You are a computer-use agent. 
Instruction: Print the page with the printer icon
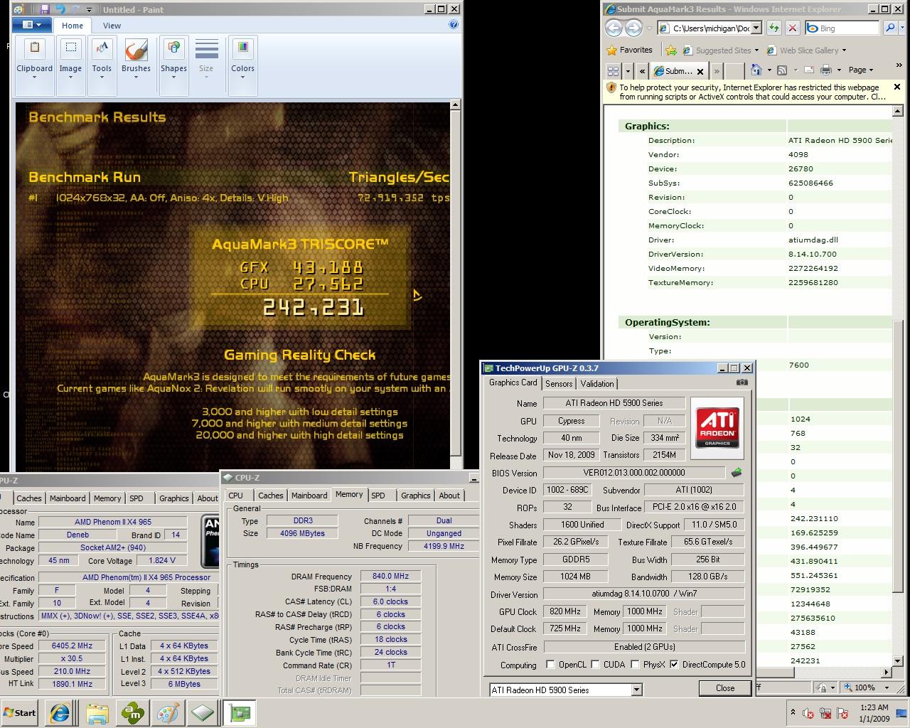coord(825,70)
